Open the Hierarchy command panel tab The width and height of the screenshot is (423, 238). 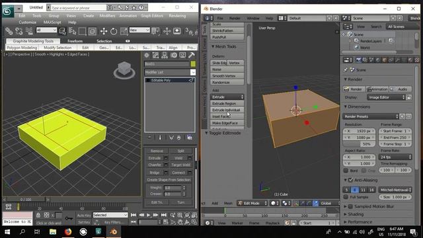pyautogui.click(x=165, y=56)
